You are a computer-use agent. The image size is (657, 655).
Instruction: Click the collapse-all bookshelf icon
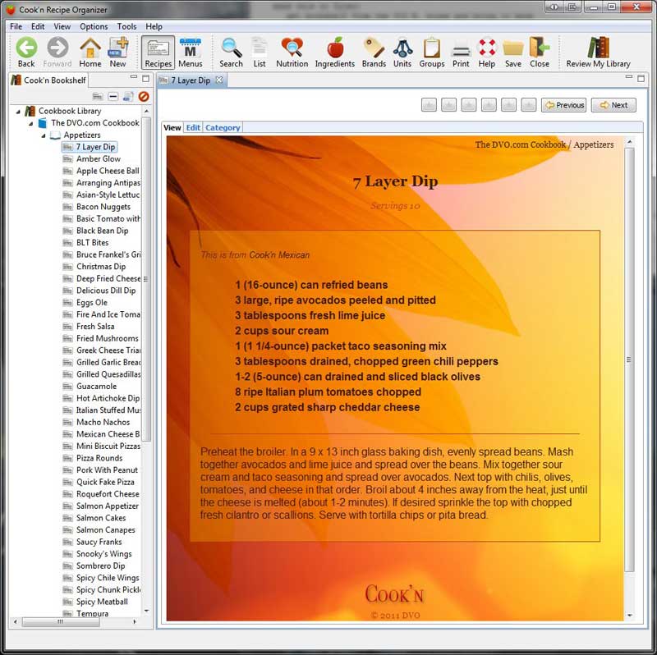[x=113, y=97]
